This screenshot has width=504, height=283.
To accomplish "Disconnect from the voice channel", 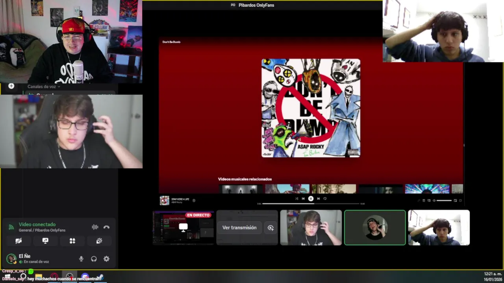I will click(106, 227).
